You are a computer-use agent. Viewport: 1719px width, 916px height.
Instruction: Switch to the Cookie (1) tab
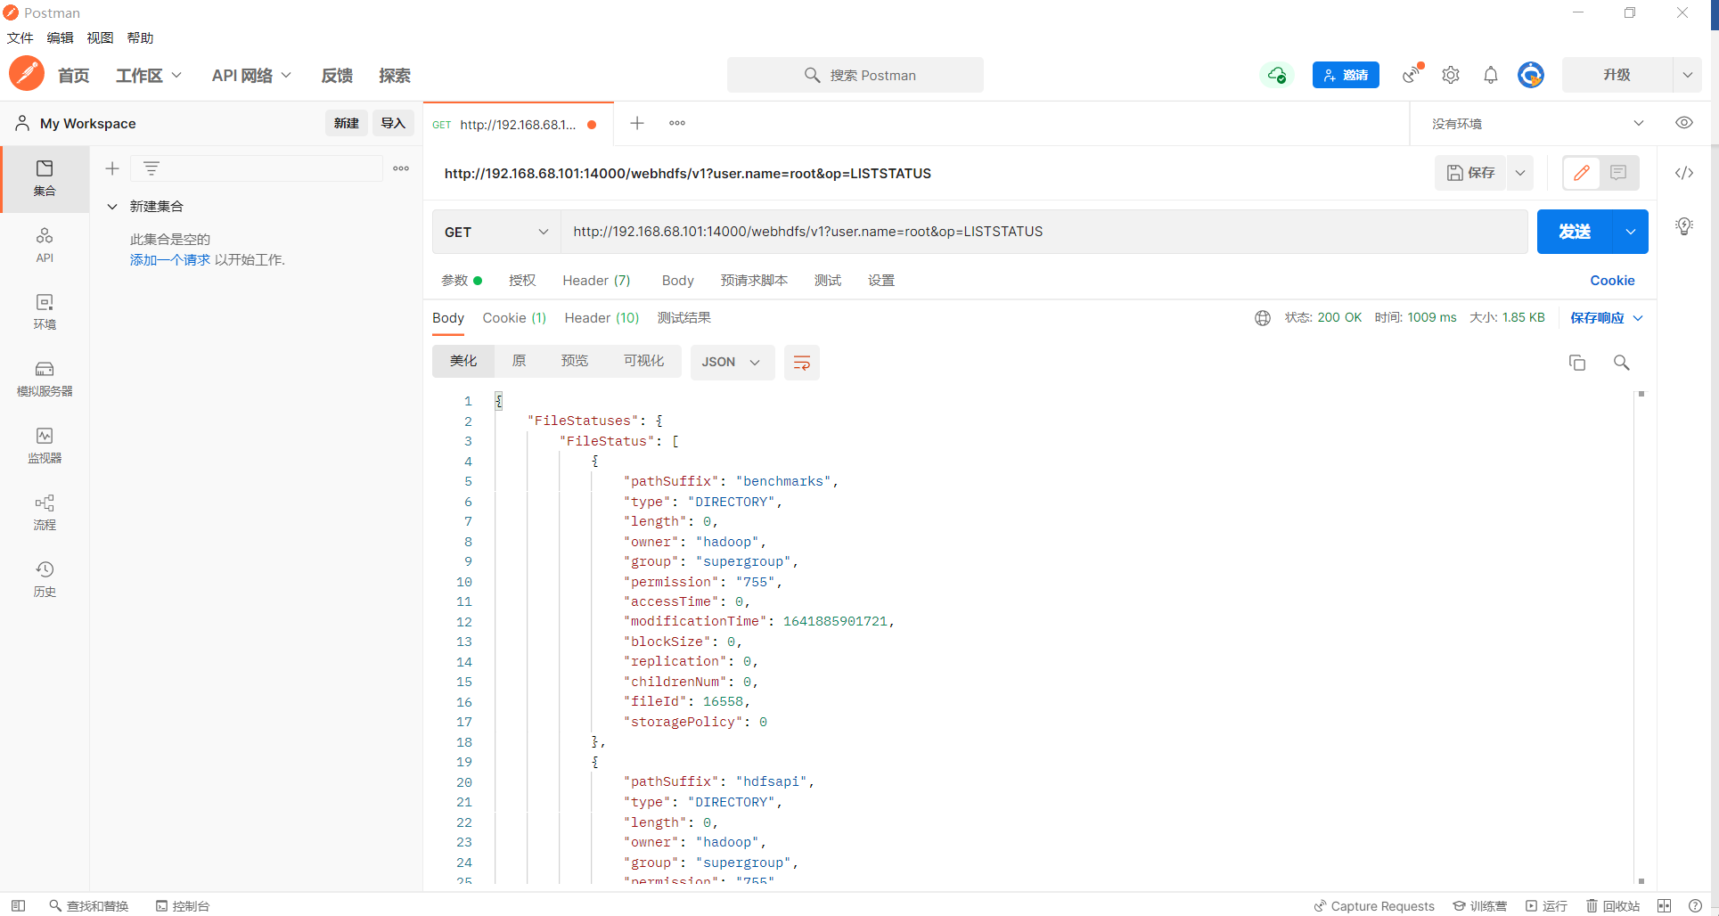[514, 318]
